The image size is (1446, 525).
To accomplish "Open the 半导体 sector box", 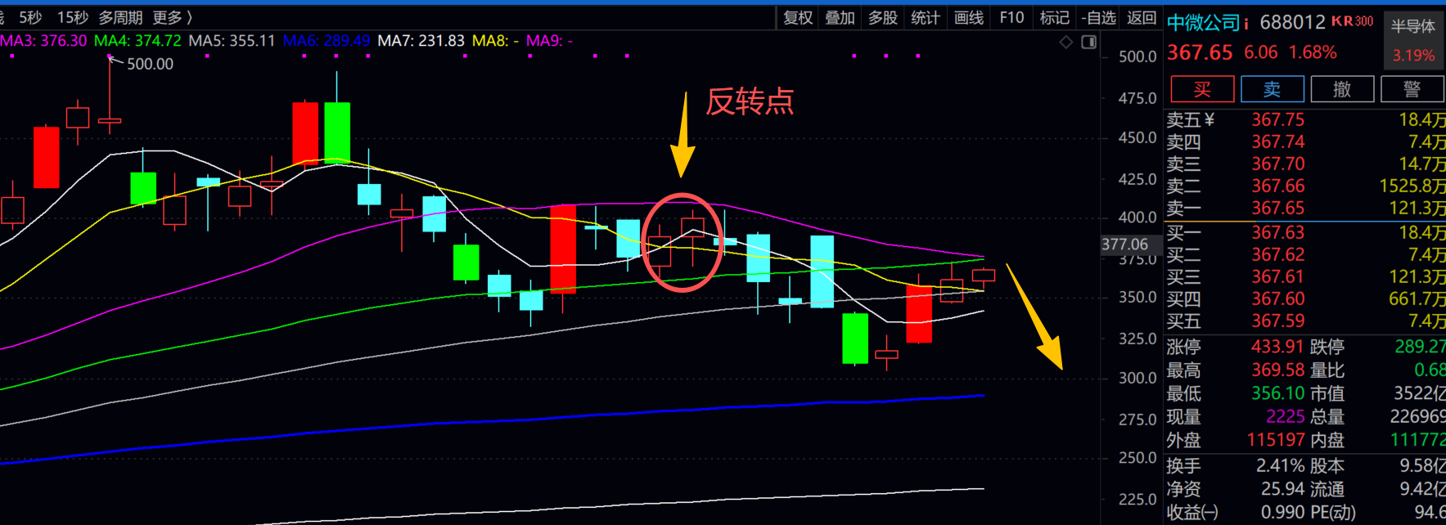I will (1413, 39).
